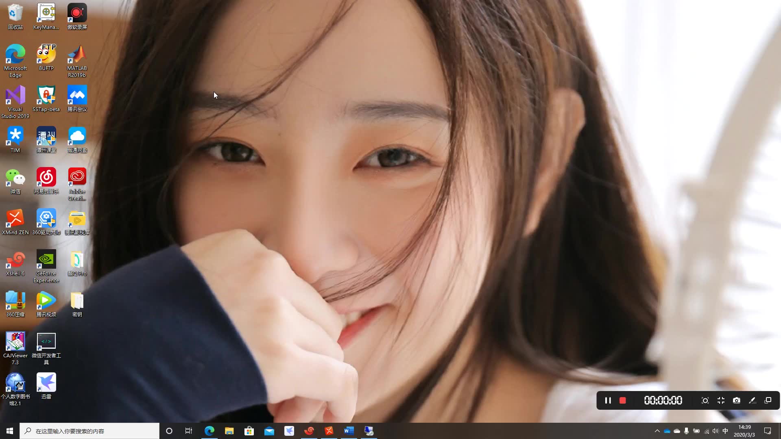Click the camera screenshot icon
Screen dimensions: 781x439
tap(736, 400)
